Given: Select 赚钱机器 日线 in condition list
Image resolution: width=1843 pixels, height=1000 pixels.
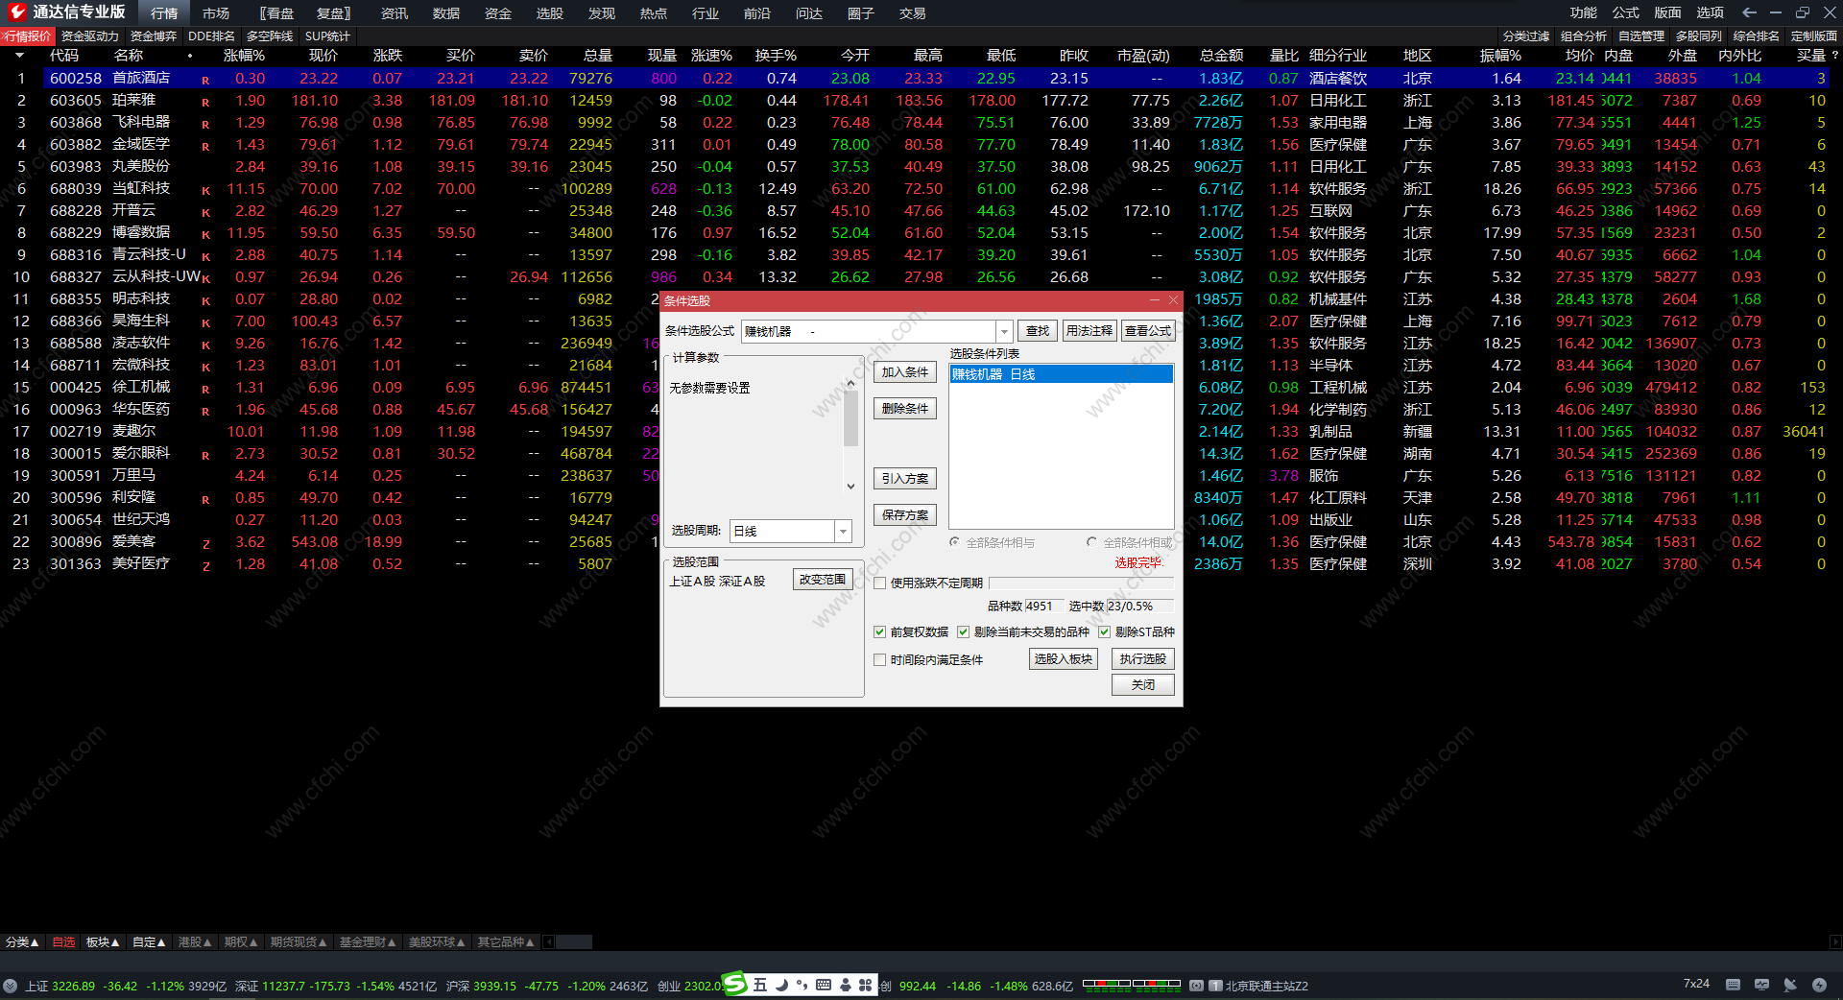Looking at the screenshot, I should click(1061, 374).
